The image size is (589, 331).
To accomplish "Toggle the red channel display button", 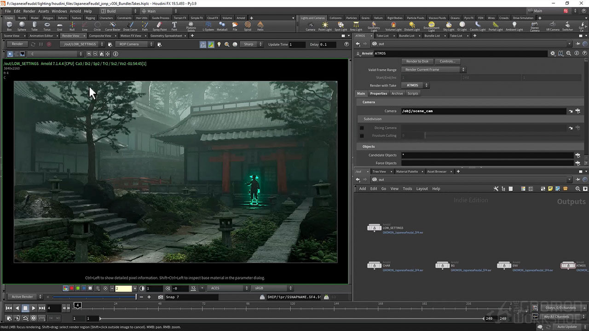I will (71, 288).
